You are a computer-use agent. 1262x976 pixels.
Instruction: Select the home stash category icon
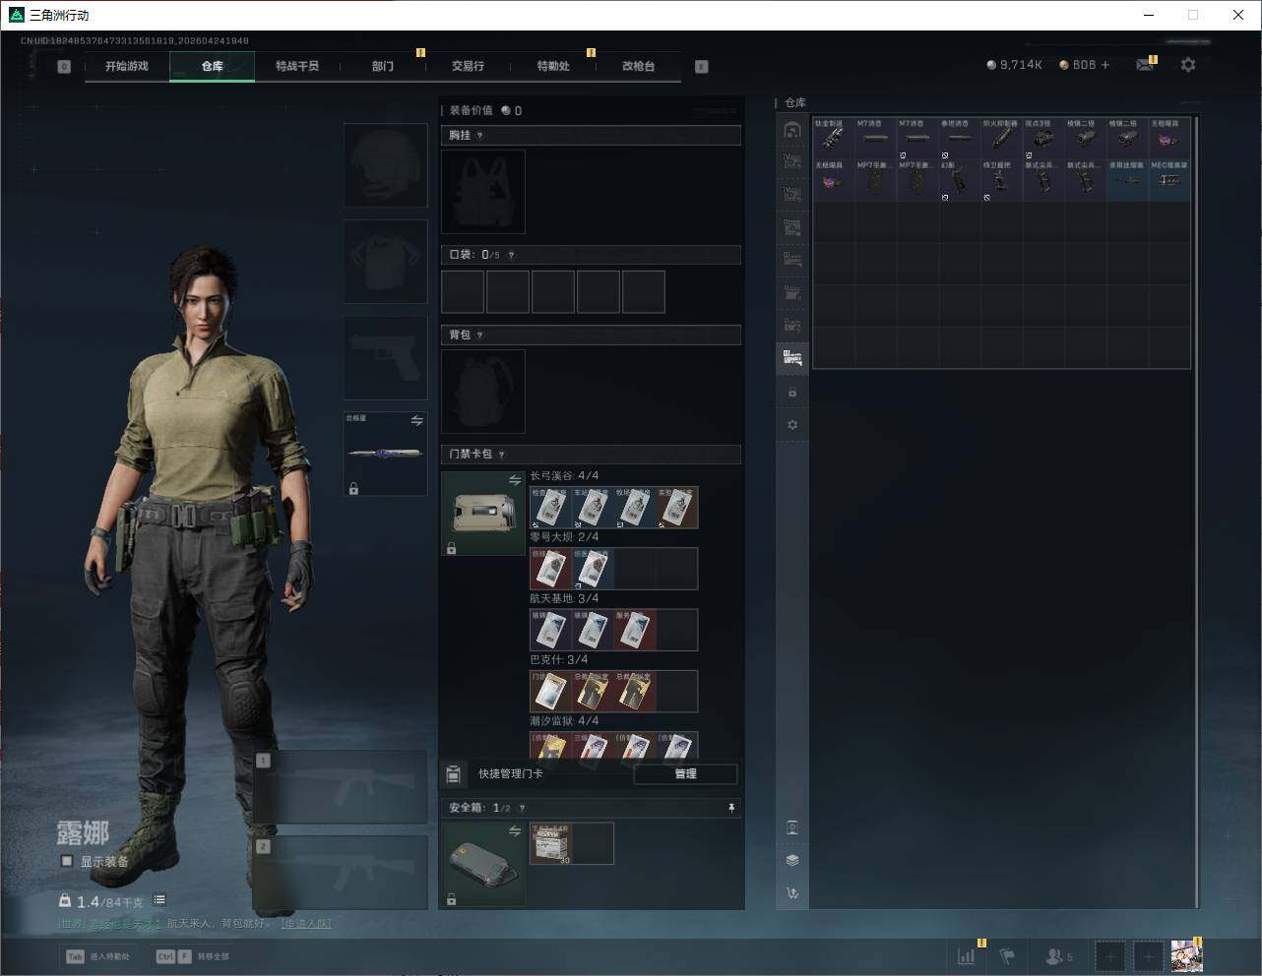(x=792, y=131)
